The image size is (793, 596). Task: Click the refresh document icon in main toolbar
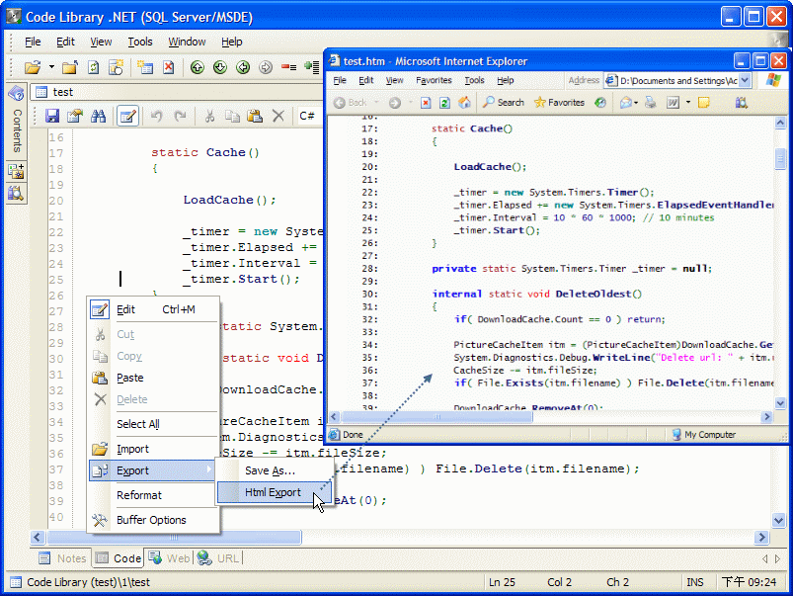click(94, 67)
